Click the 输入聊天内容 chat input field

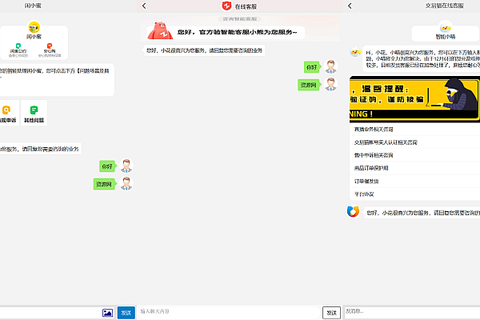[x=229, y=312]
